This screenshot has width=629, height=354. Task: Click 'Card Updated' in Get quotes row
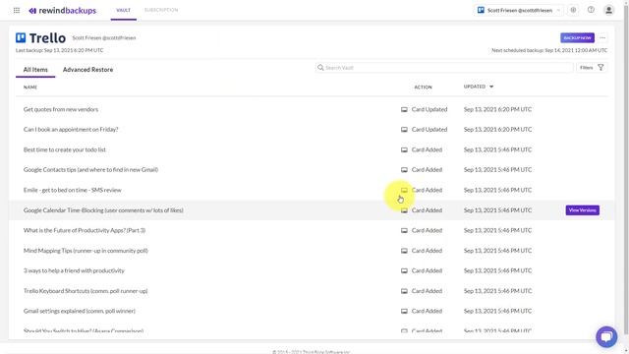429,109
